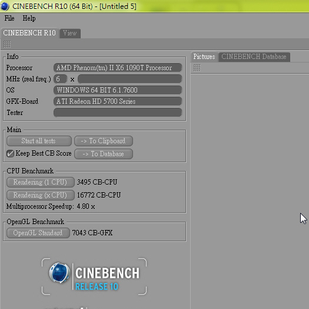Click Start all tests button
309x309 pixels.
[x=39, y=141]
